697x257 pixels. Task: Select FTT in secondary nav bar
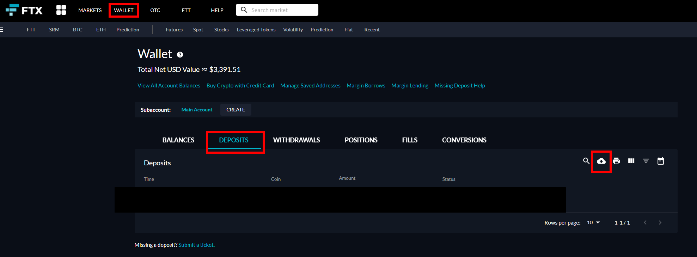pyautogui.click(x=31, y=30)
